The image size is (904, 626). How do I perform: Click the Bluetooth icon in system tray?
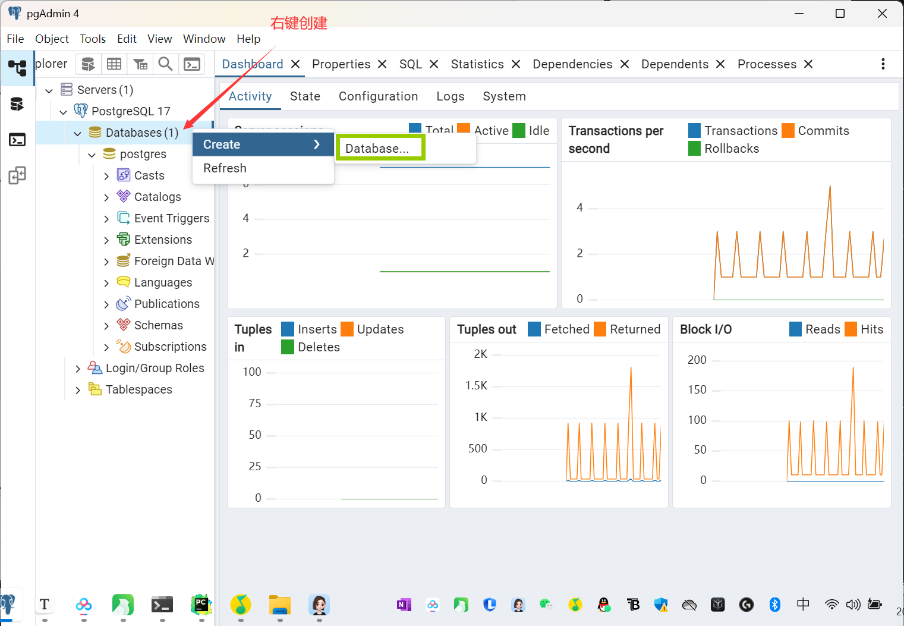[x=775, y=605]
